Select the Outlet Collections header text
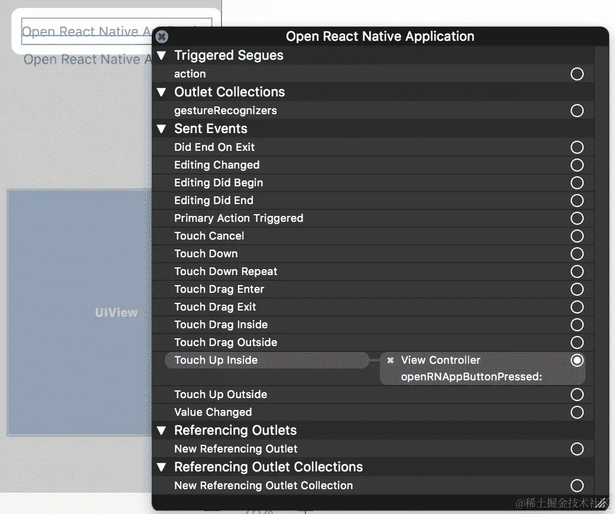 [229, 92]
